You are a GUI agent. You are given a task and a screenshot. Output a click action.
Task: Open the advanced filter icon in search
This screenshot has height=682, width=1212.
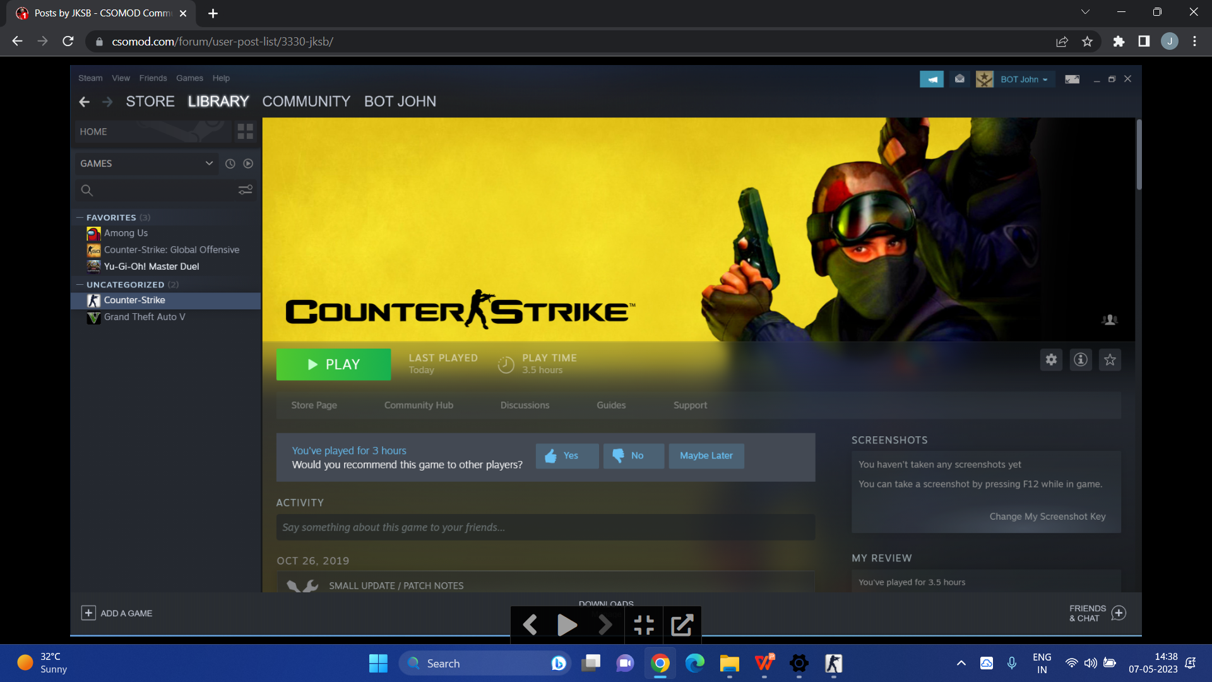[x=245, y=190]
